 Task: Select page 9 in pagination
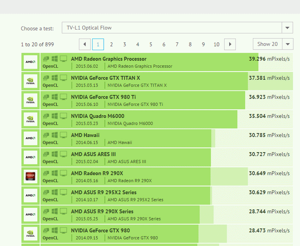[203, 45]
